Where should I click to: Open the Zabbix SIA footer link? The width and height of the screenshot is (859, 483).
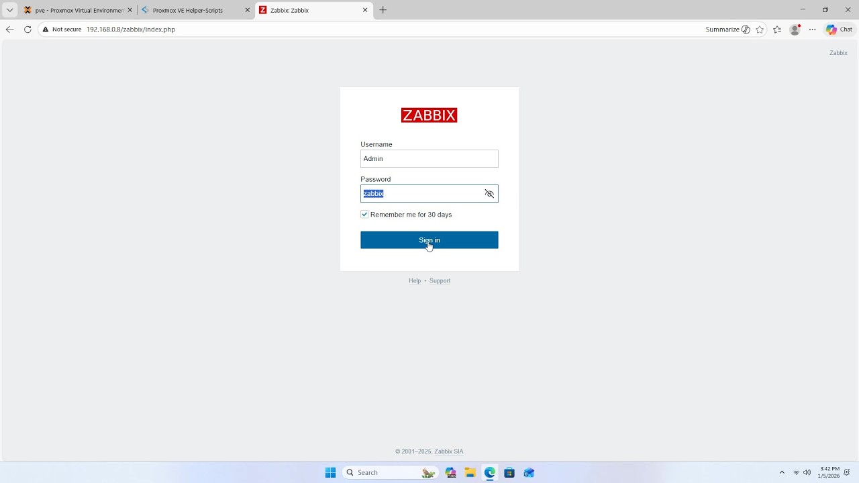449,451
